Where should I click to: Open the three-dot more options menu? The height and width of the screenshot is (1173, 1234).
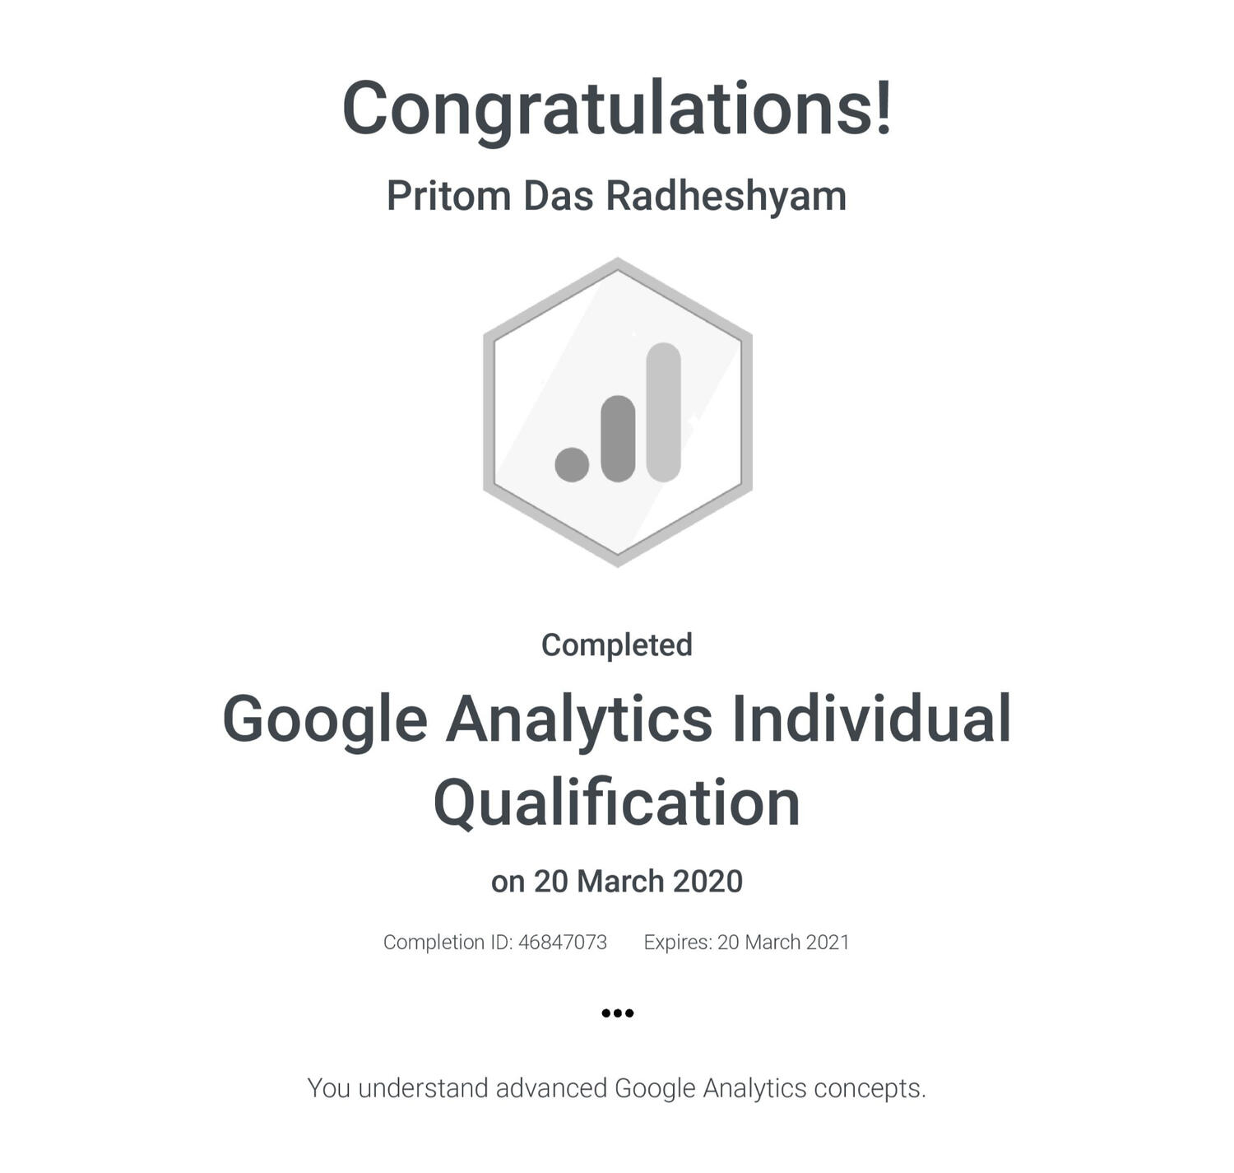pyautogui.click(x=617, y=1012)
